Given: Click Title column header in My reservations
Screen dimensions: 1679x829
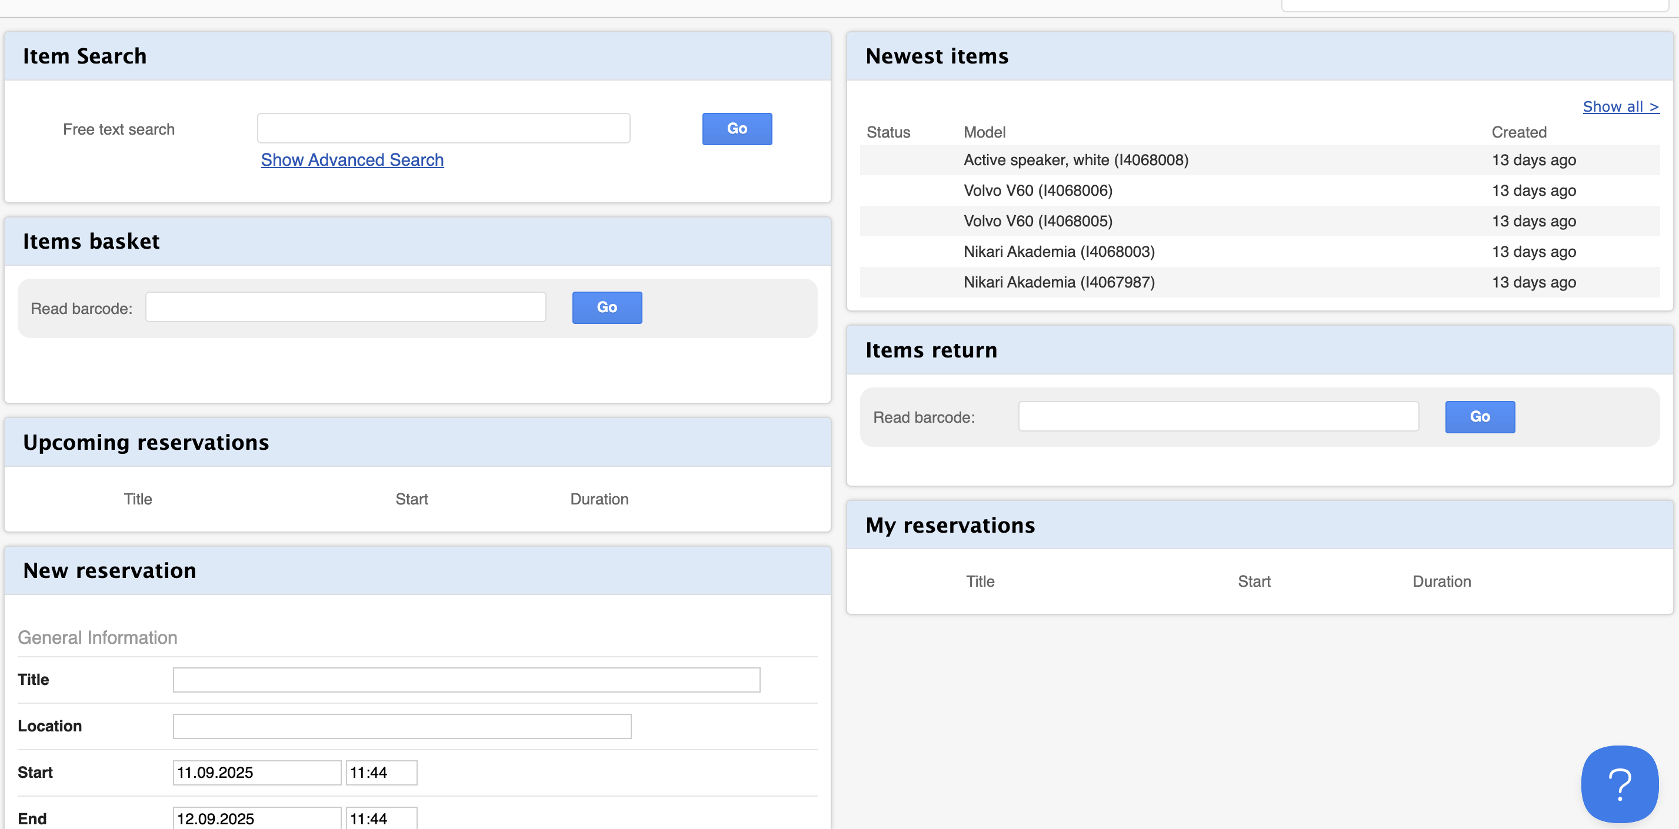Looking at the screenshot, I should pos(980,581).
